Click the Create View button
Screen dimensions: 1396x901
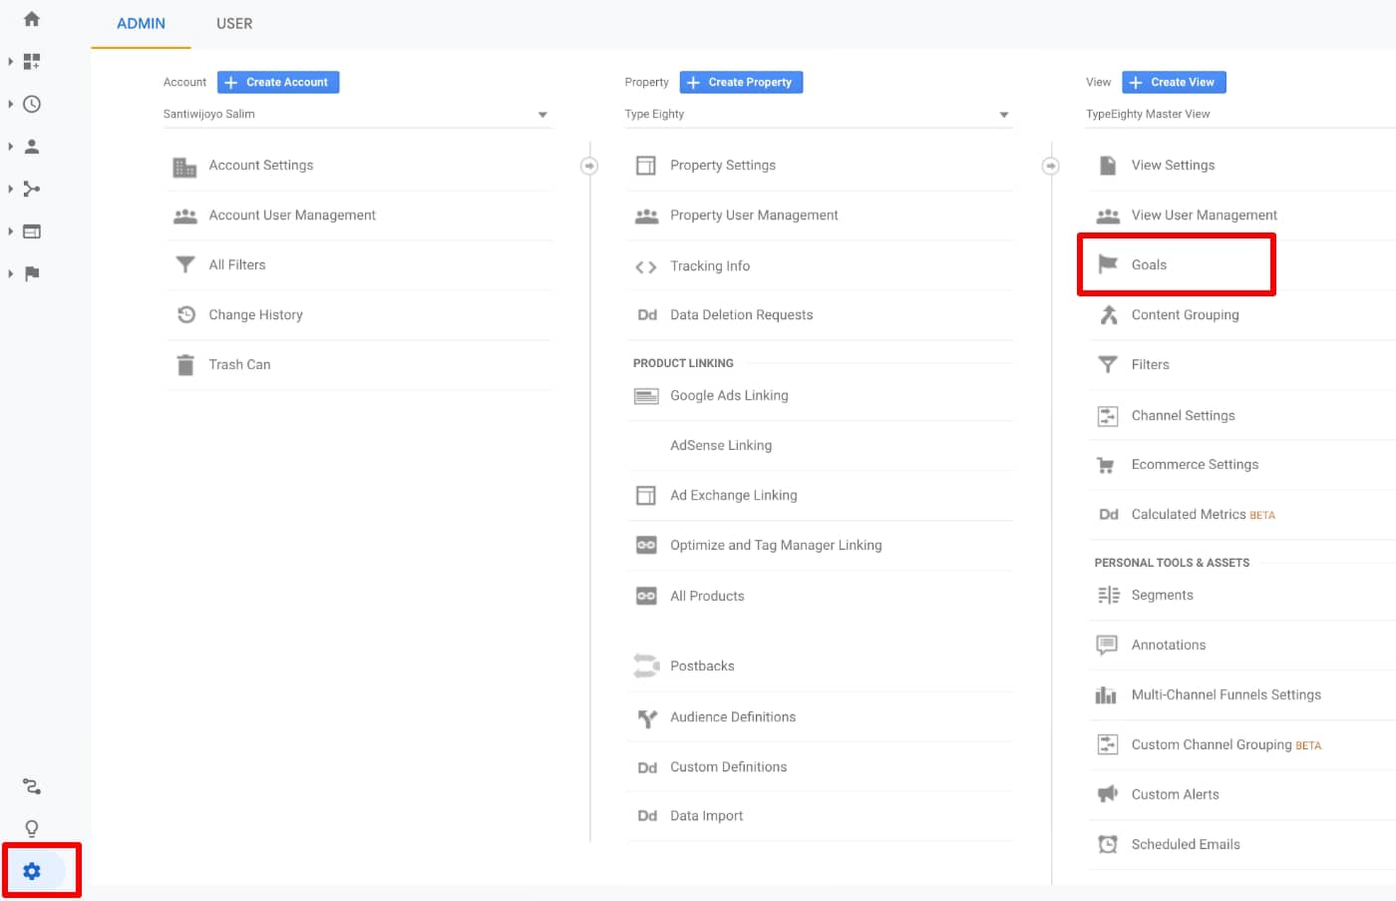pos(1174,82)
